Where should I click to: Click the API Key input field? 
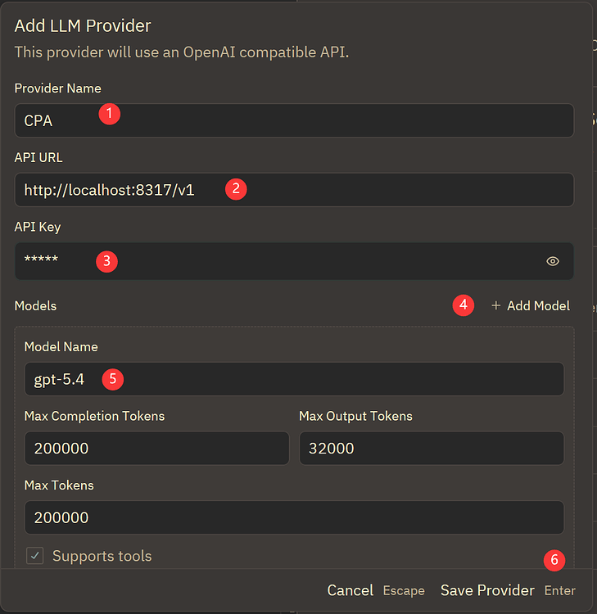coord(294,261)
